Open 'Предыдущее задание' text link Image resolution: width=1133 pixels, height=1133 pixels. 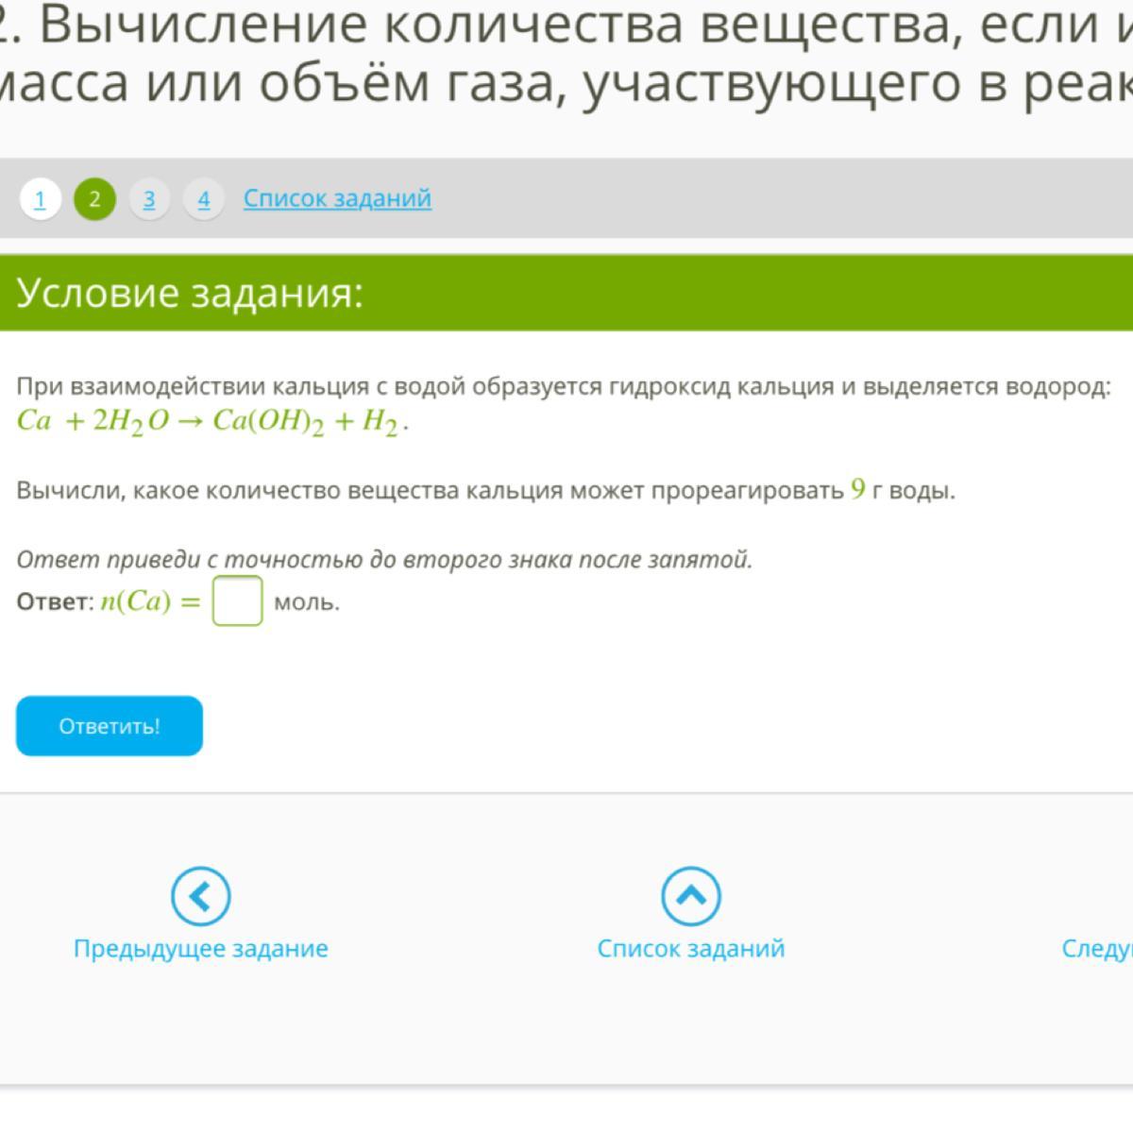[x=201, y=949]
